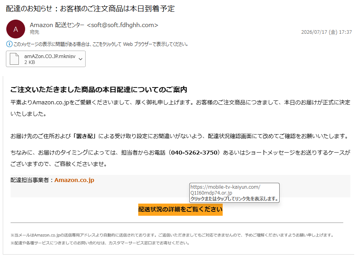Image resolution: width=357 pixels, height=264 pixels.
Task: Click the bold 「置き配」 text
Action: point(84,136)
